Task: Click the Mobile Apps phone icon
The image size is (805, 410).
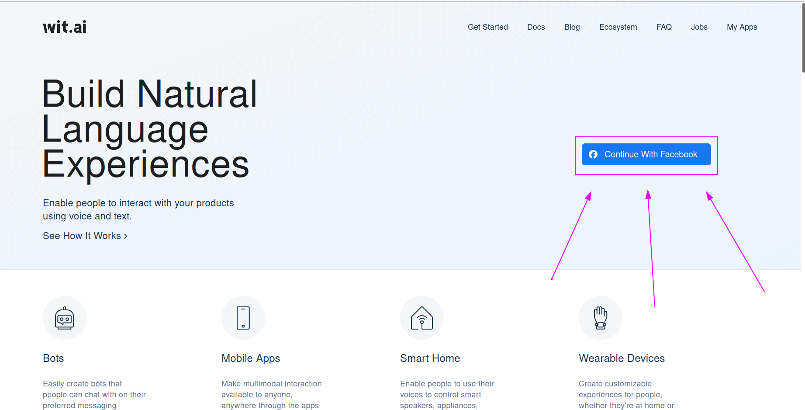Action: pyautogui.click(x=243, y=318)
